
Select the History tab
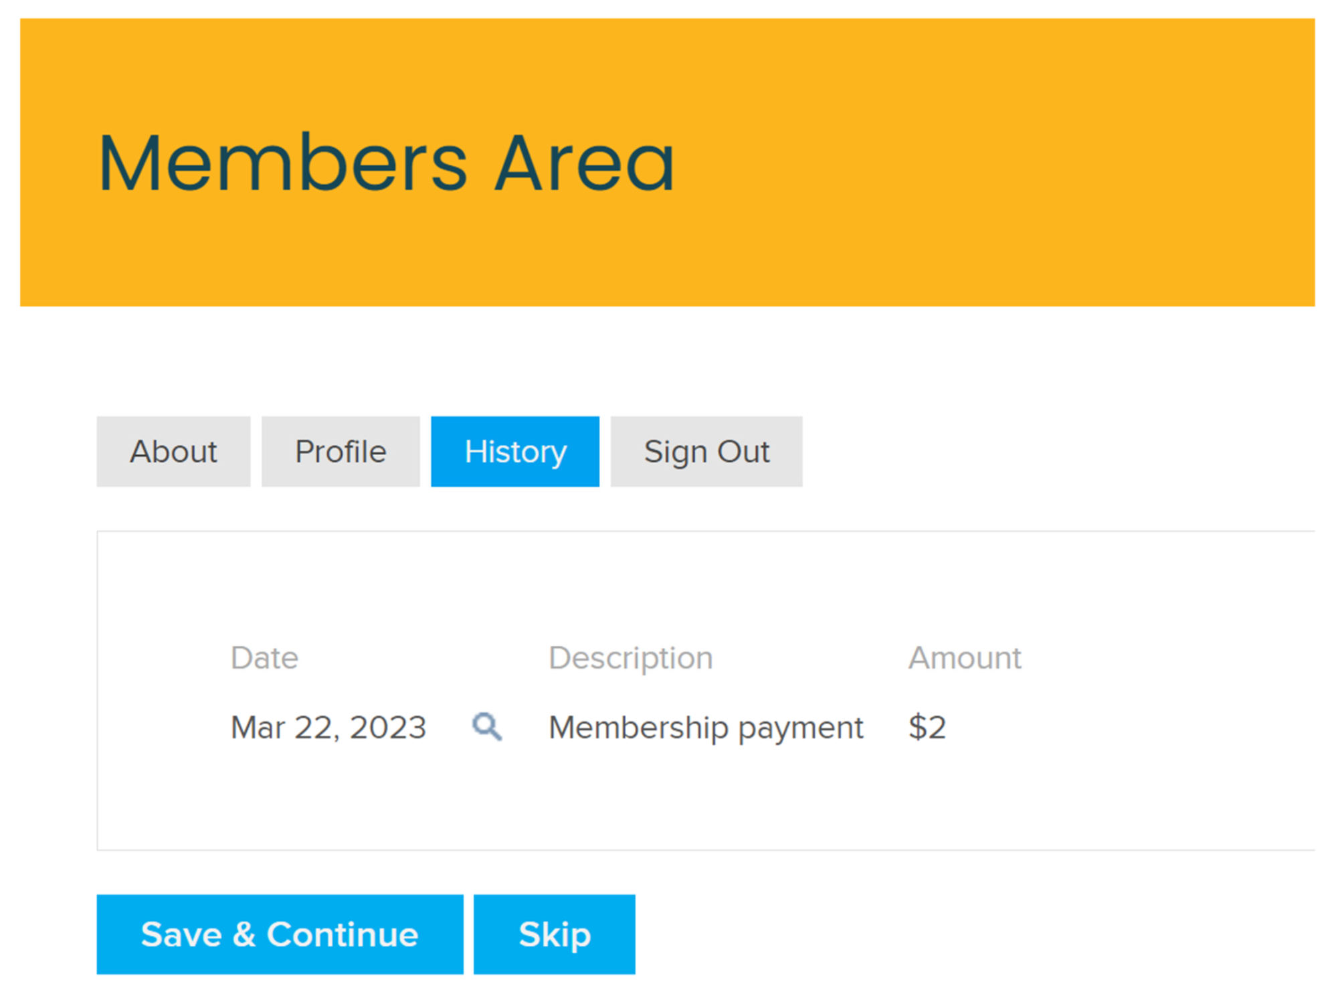(x=515, y=452)
